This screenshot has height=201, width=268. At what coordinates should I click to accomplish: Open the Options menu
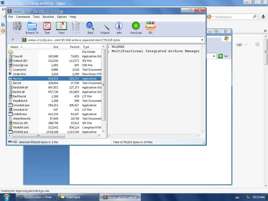tap(62, 17)
